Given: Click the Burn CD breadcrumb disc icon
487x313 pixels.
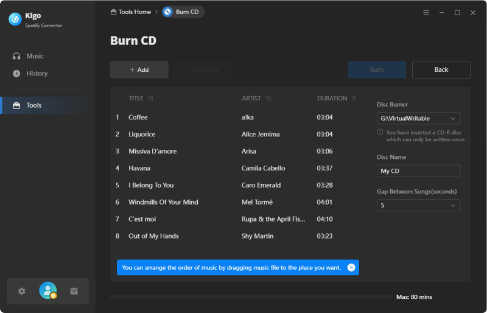Looking at the screenshot, I should tap(168, 12).
